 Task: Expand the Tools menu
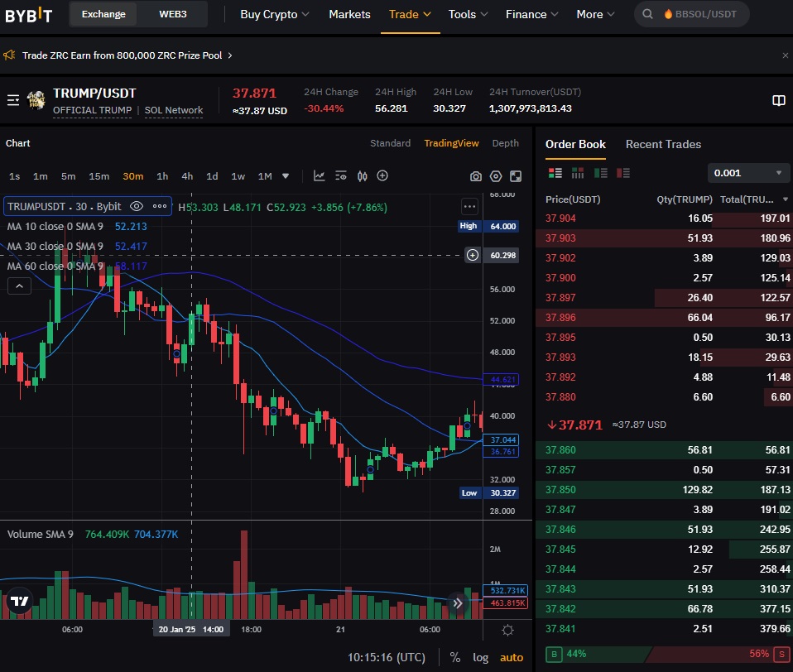point(468,14)
